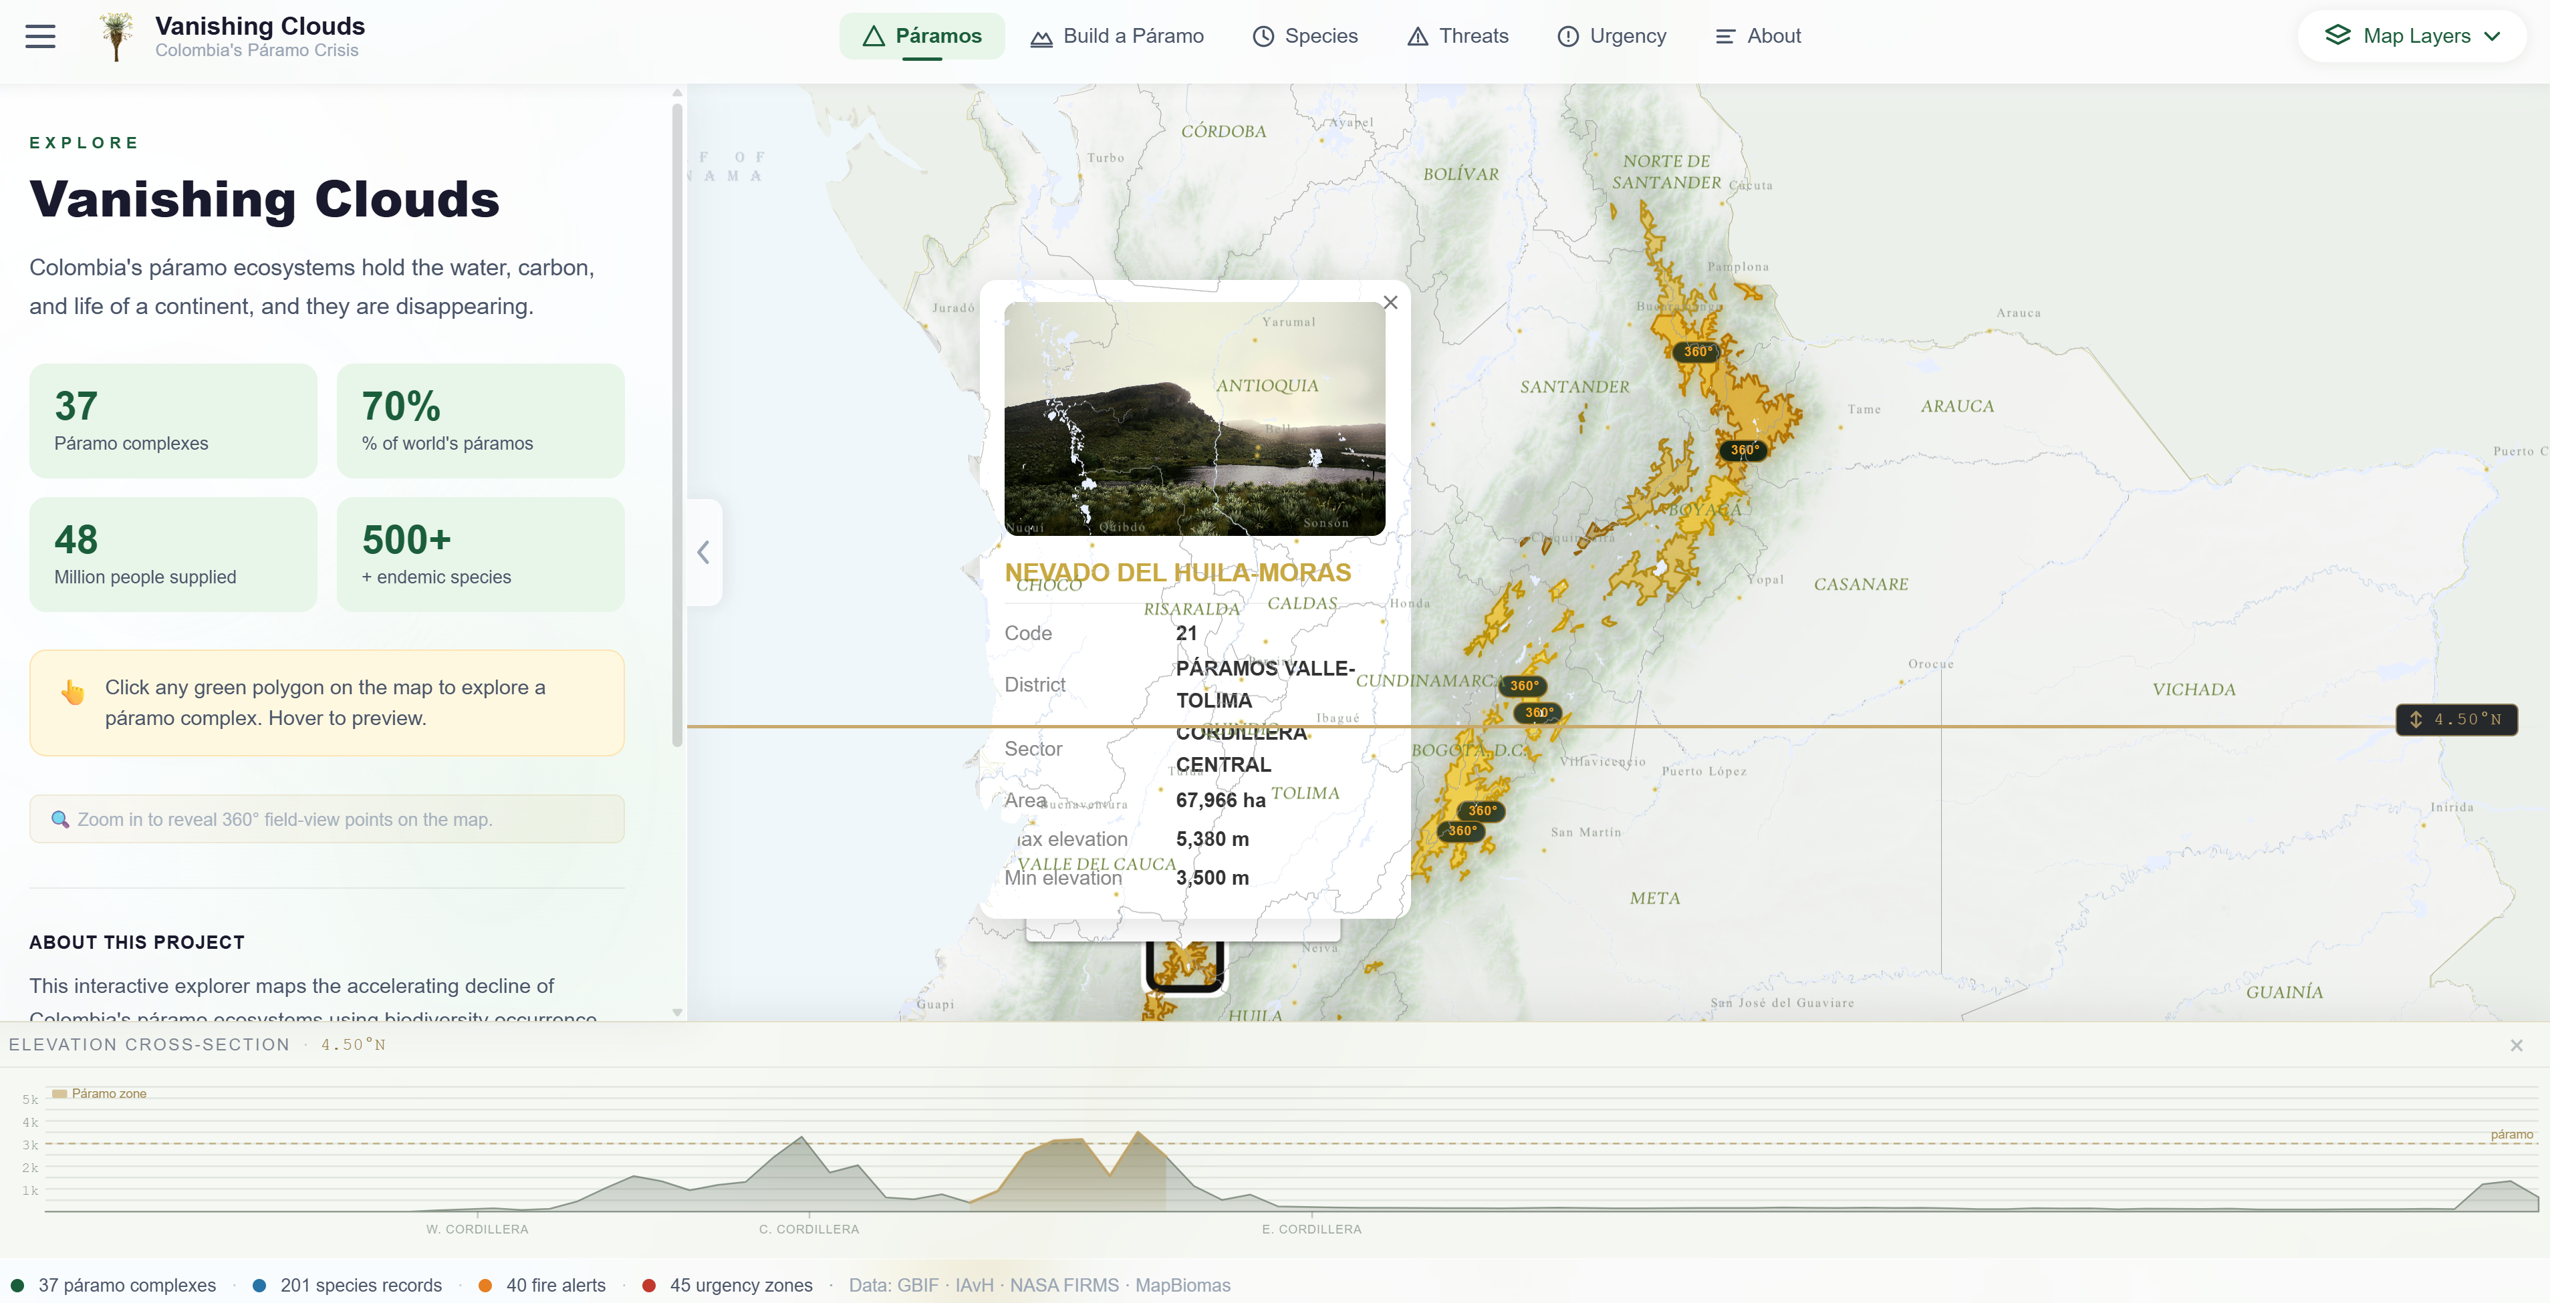Click the pointing hand icon in hint box

click(x=72, y=690)
